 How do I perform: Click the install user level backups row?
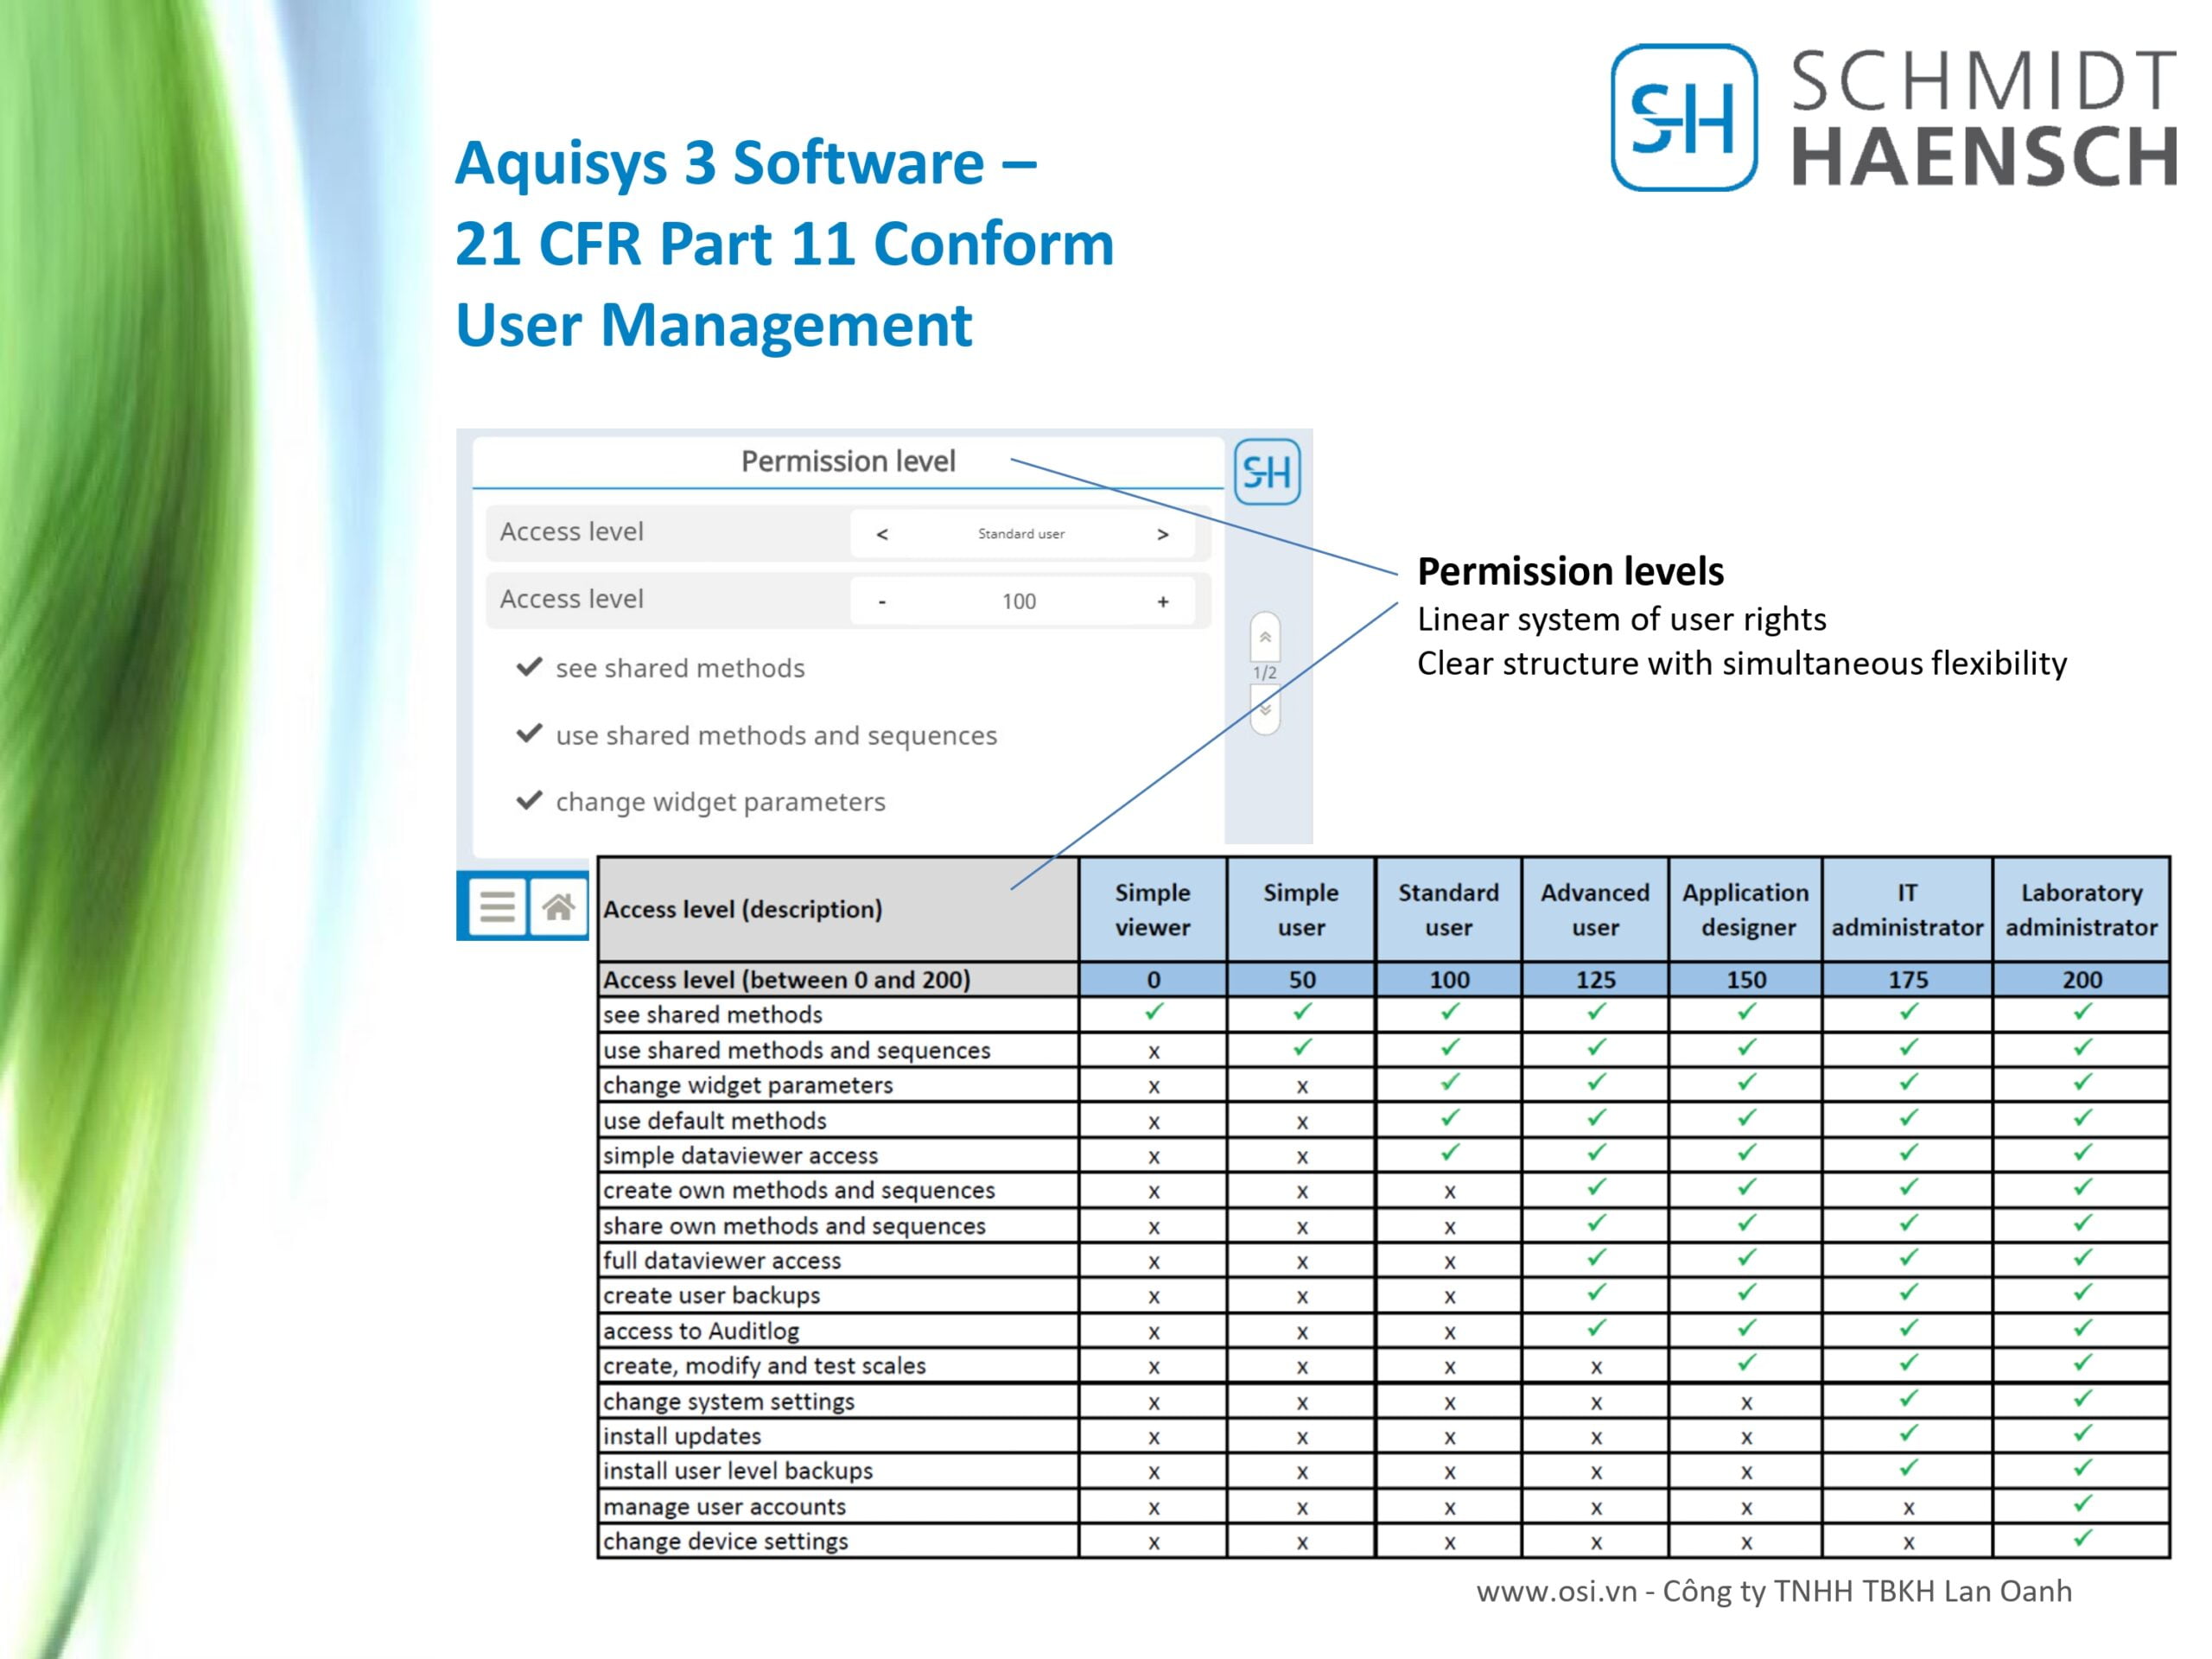(x=1384, y=1471)
